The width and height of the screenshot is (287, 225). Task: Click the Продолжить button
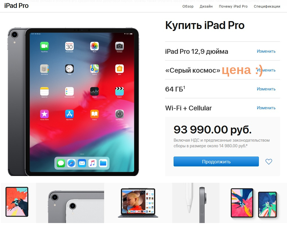click(x=216, y=162)
